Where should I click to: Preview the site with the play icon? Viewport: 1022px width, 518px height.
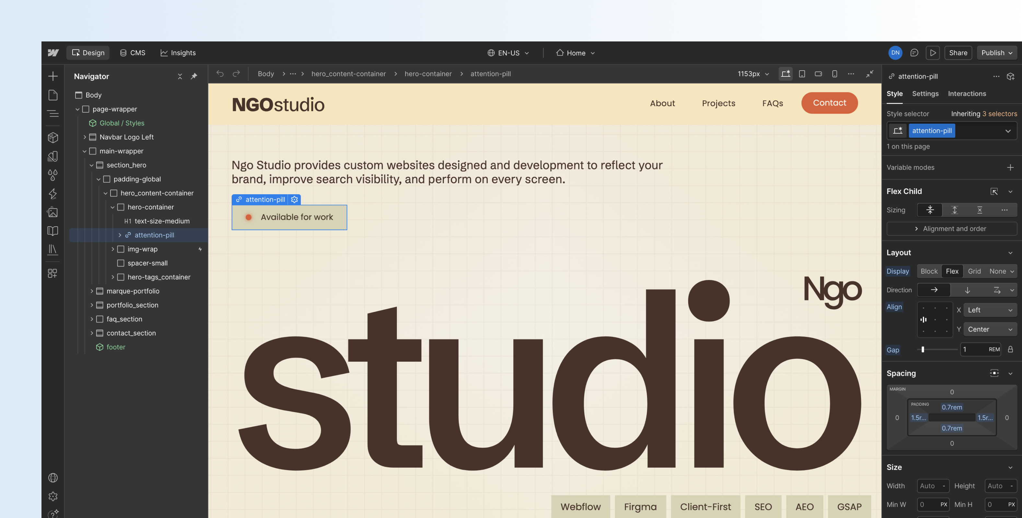933,53
